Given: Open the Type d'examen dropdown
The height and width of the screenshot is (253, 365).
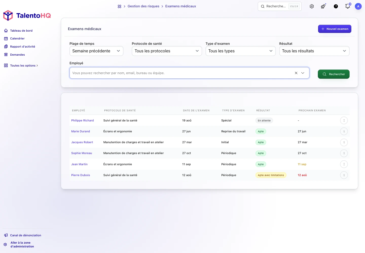Looking at the screenshot, I should [x=241, y=51].
